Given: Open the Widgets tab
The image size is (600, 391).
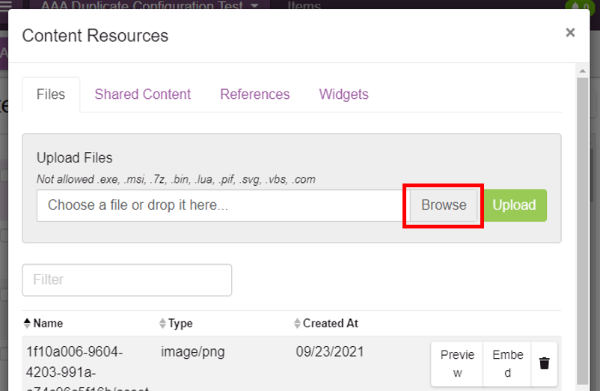Looking at the screenshot, I should (343, 94).
